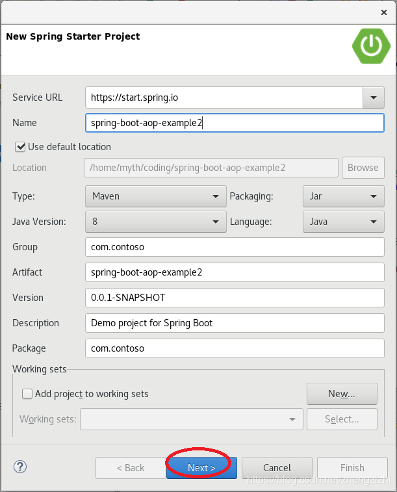Click the Artifact input field
Viewport: 397px width, 492px height.
tap(235, 272)
